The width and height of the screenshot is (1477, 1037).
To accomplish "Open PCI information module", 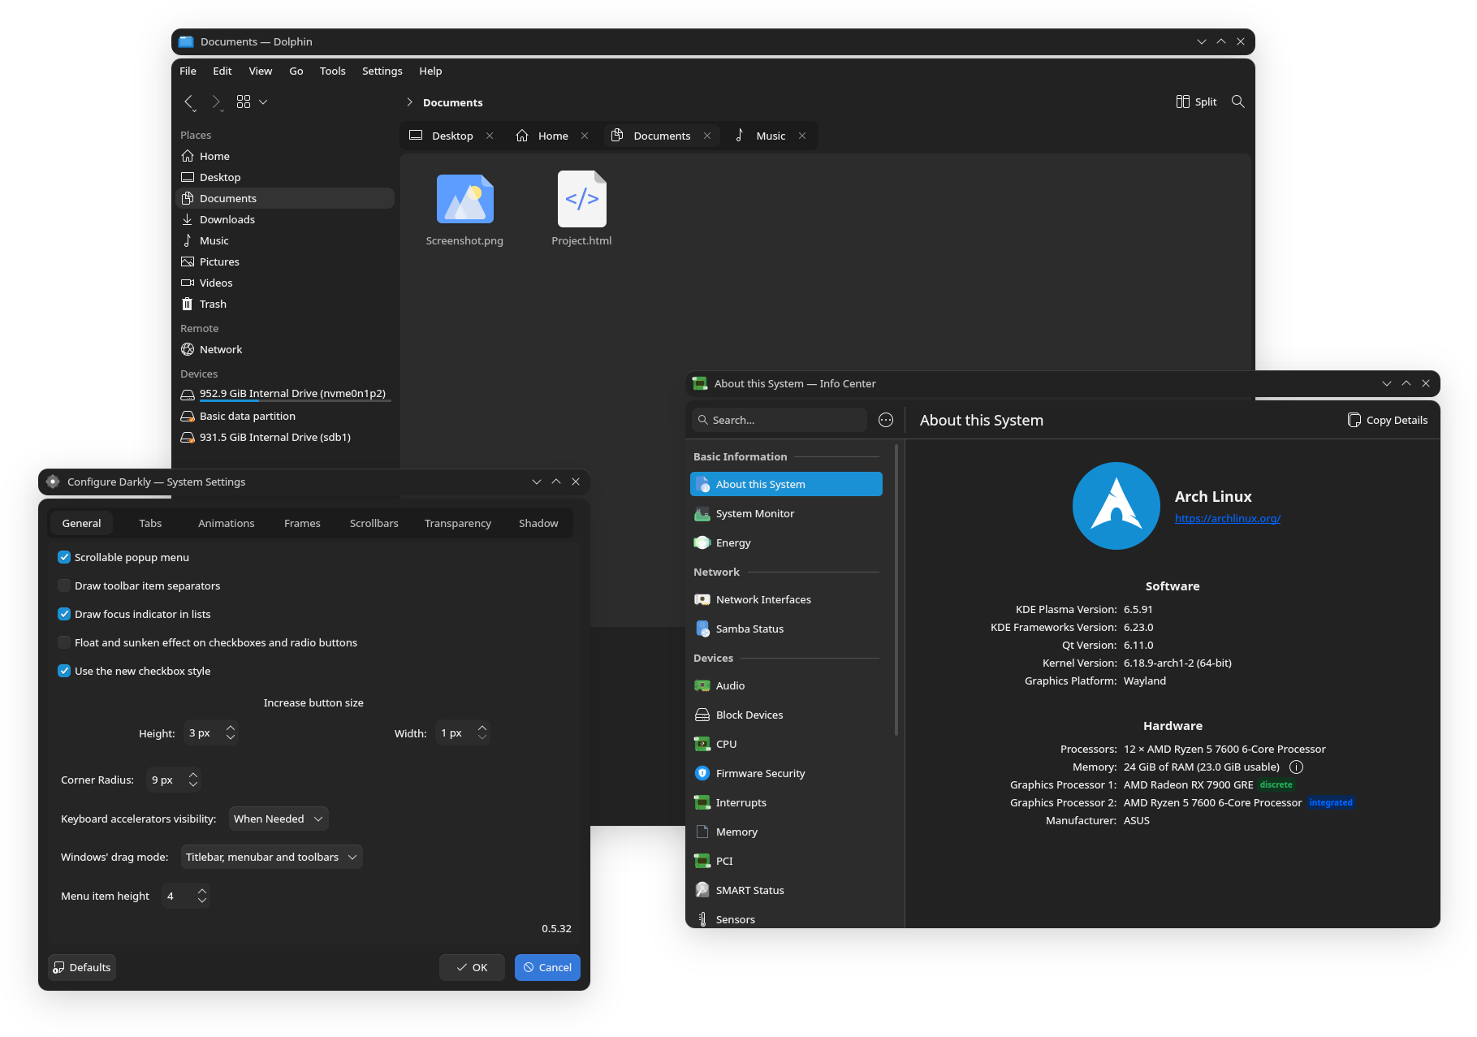I will [786, 861].
